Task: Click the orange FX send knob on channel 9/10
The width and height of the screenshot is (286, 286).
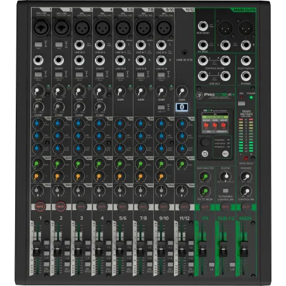Action: click(161, 177)
